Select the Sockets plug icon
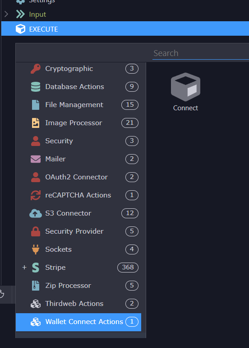 tap(36, 249)
